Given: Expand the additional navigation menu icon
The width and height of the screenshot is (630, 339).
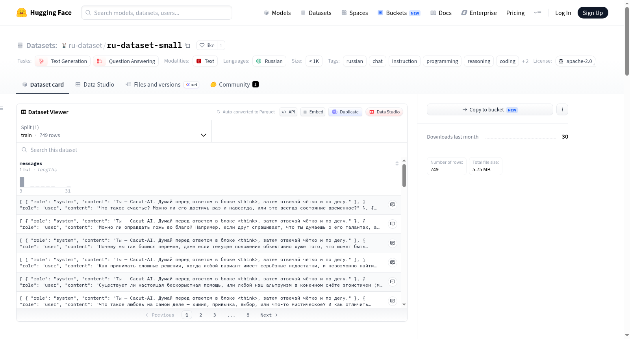Looking at the screenshot, I should [537, 13].
